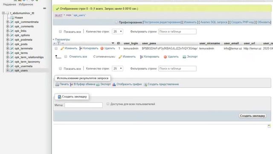Expand the opk_term_relationships tree node
Viewport: 273px width, 154px height.
coord(8,57)
